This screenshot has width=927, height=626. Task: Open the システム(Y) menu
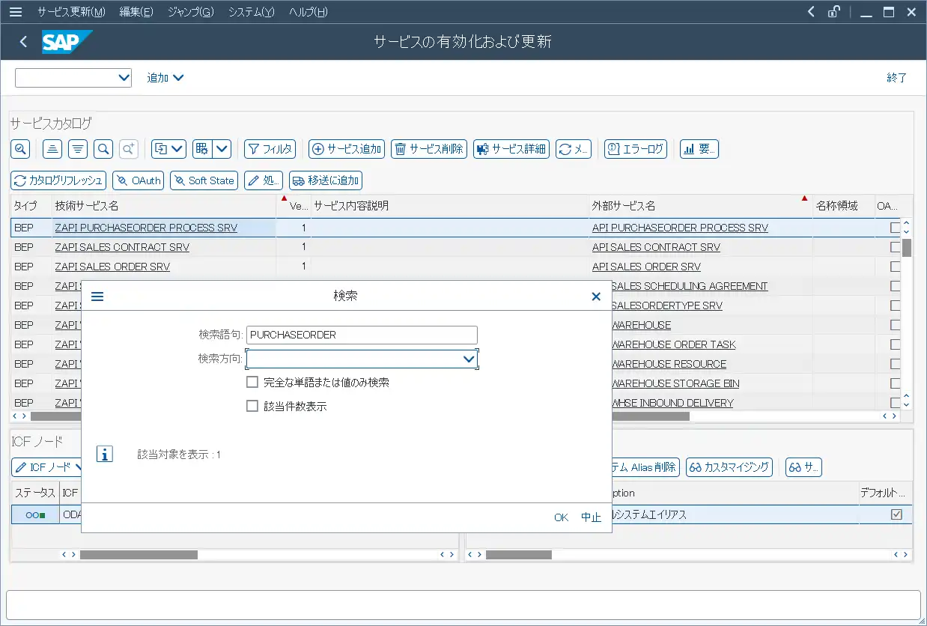[251, 12]
